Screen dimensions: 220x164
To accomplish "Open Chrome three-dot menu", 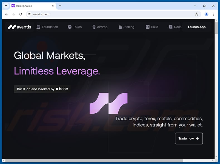I will click(214, 14).
